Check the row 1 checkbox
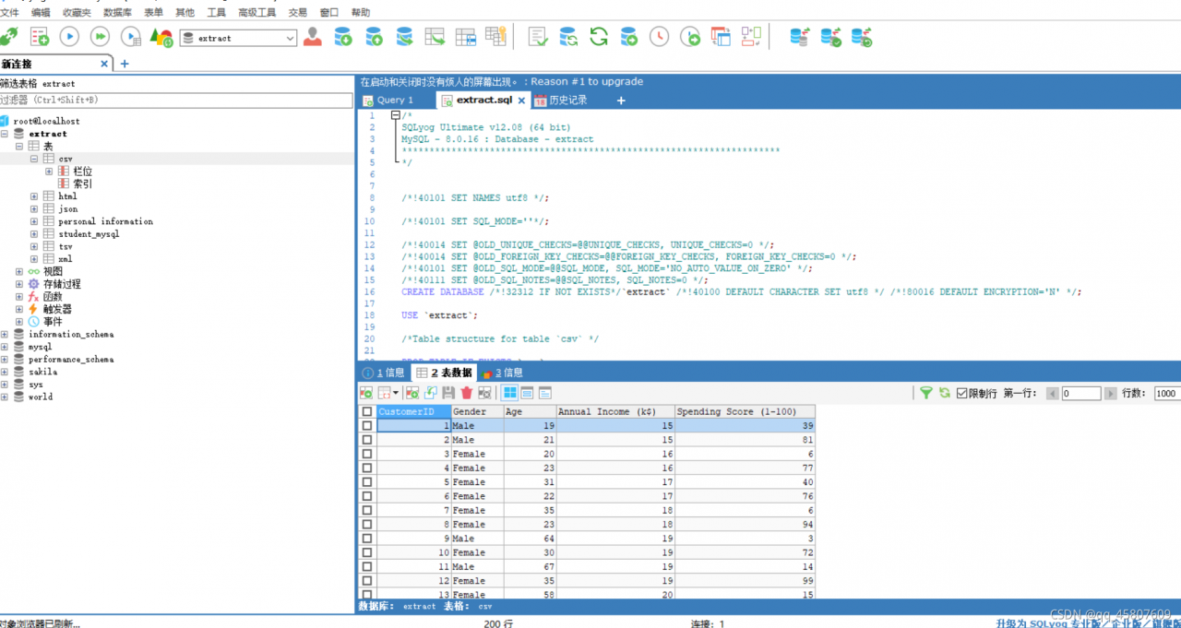This screenshot has height=628, width=1181. click(367, 426)
